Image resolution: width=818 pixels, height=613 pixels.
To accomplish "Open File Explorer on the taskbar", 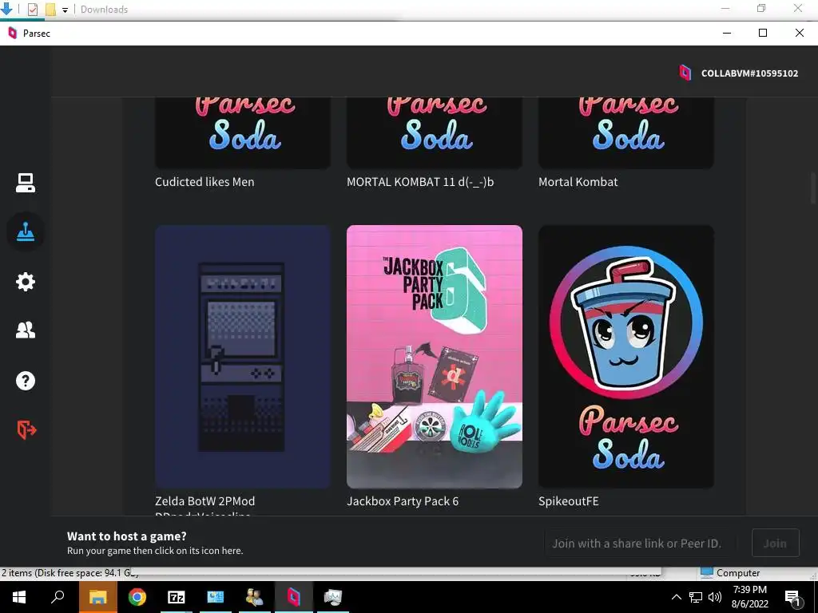I will tap(97, 597).
